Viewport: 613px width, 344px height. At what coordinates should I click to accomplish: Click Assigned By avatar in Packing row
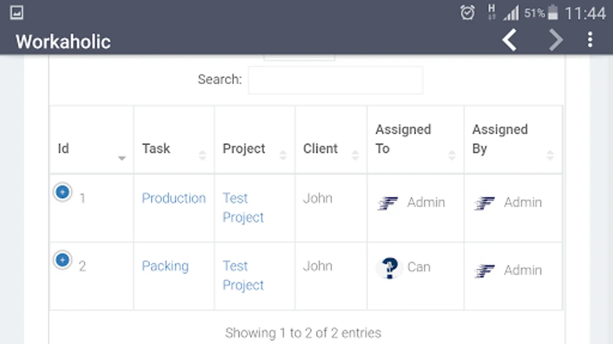click(x=485, y=271)
